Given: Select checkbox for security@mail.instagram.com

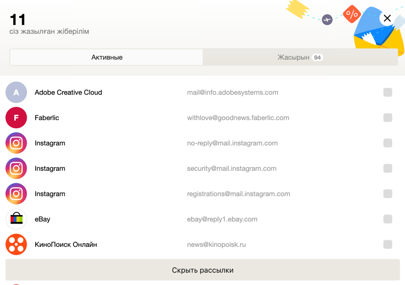Looking at the screenshot, I should (x=388, y=168).
